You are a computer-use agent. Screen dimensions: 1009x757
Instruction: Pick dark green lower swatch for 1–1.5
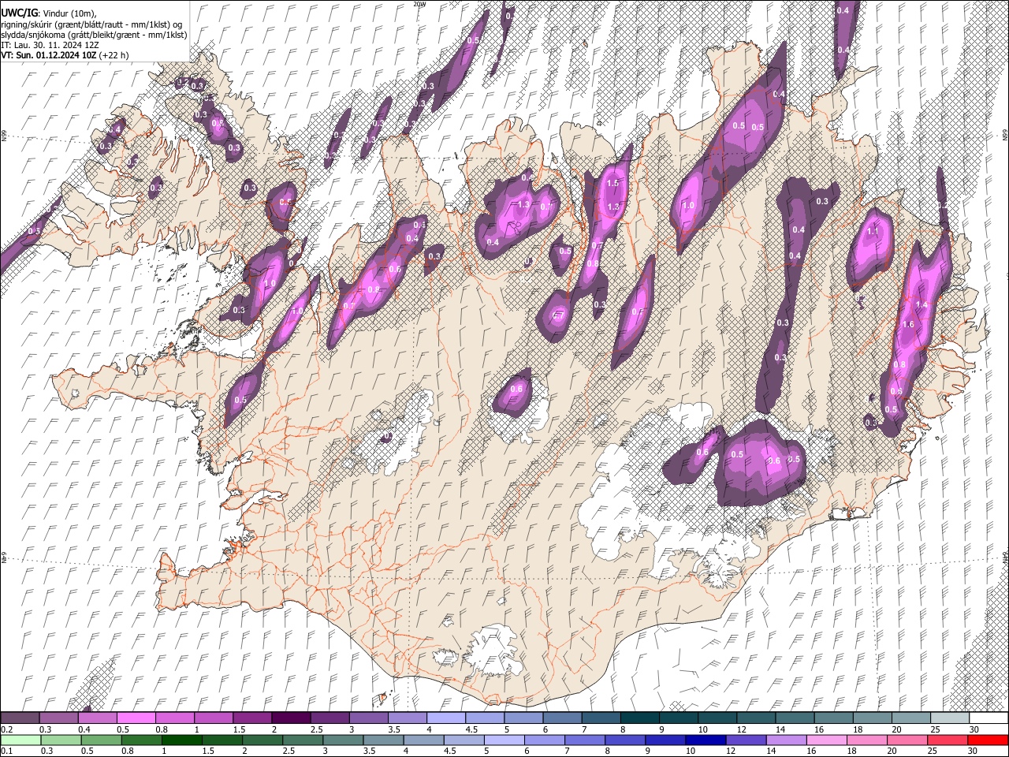182,740
